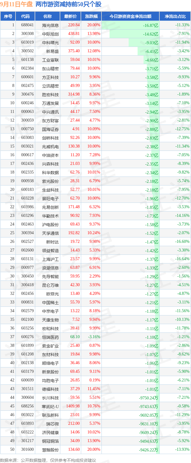Click the 9月11日午盘 title text

click(x=16, y=4)
